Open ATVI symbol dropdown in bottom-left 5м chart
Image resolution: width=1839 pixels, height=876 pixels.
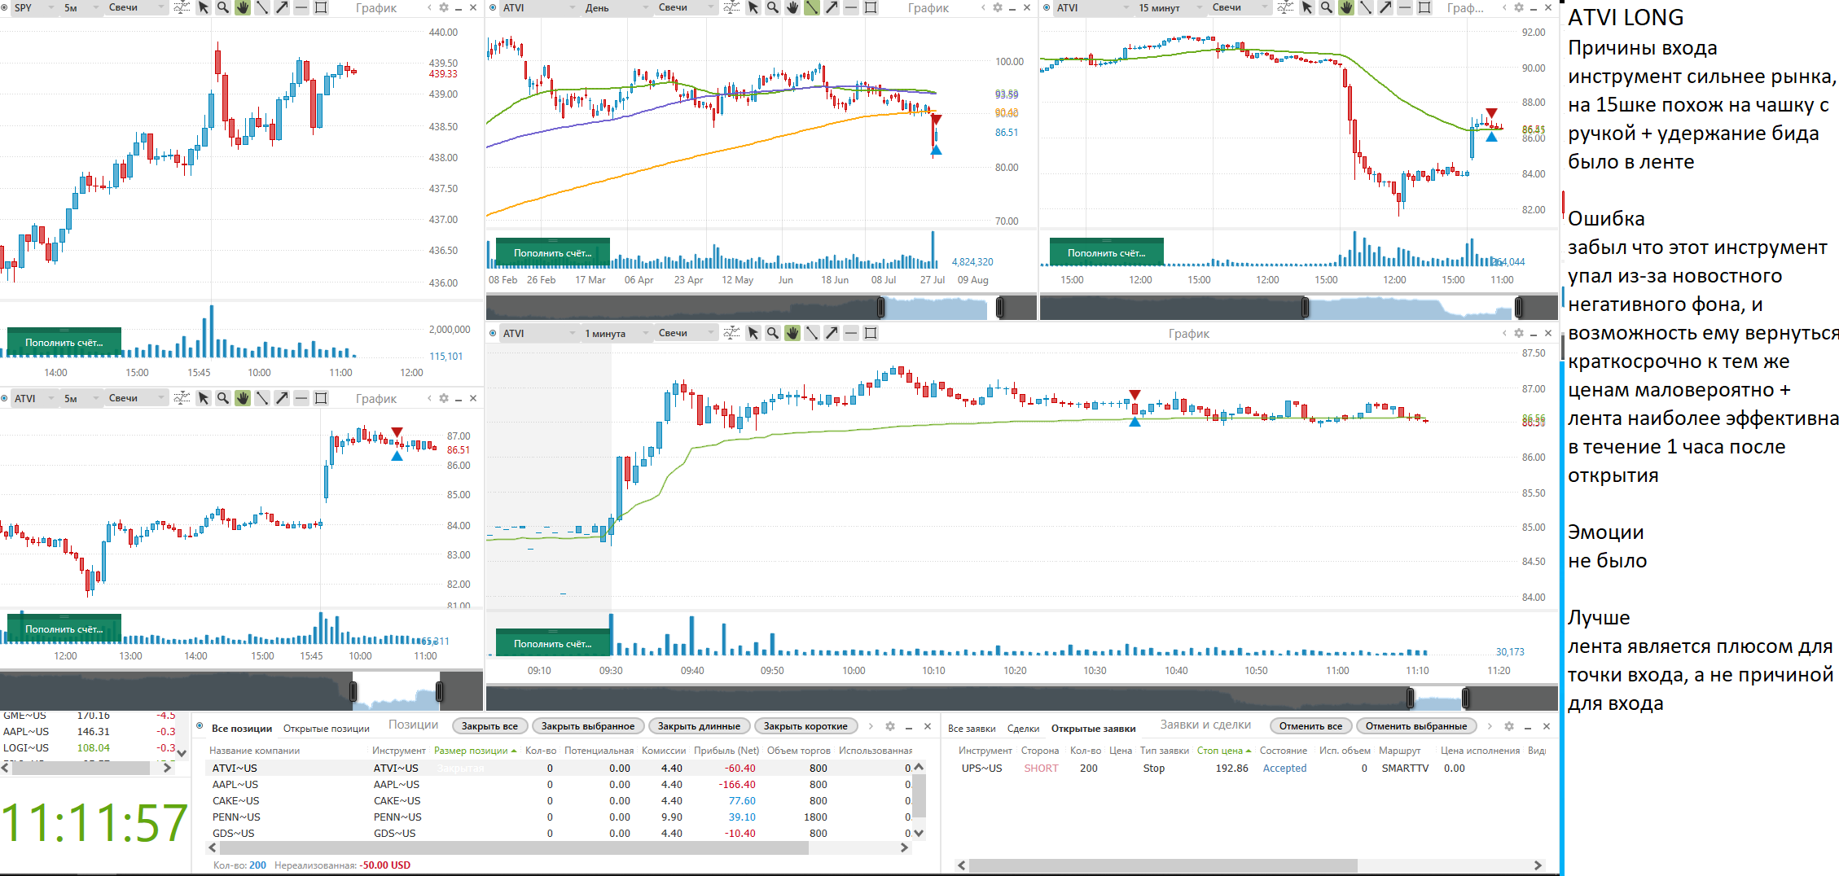click(x=33, y=398)
